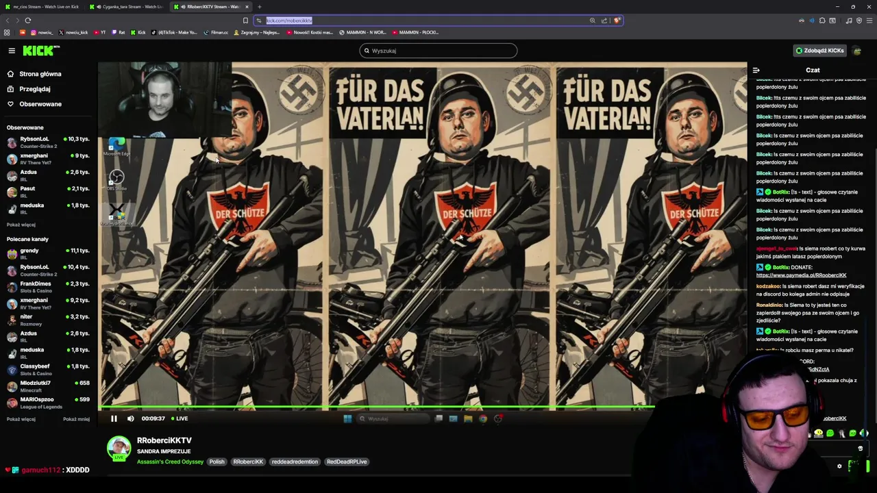
Task: Open the Rat Twitch bookmark
Action: (x=119, y=32)
